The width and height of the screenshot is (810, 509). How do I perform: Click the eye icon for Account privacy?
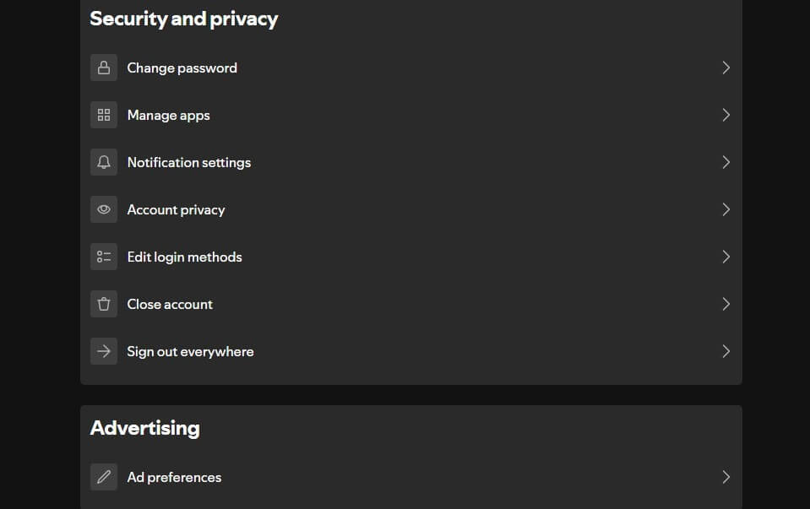pos(104,209)
